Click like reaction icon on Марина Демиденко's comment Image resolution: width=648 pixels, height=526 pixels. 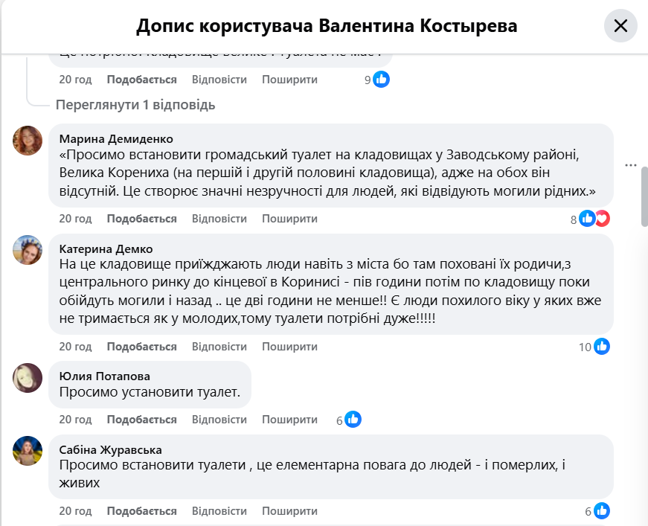tap(588, 219)
